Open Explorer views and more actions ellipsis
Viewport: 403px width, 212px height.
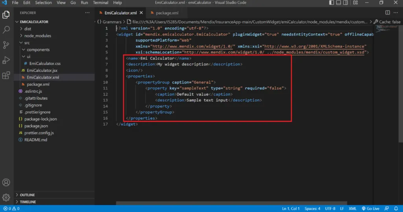(87, 13)
